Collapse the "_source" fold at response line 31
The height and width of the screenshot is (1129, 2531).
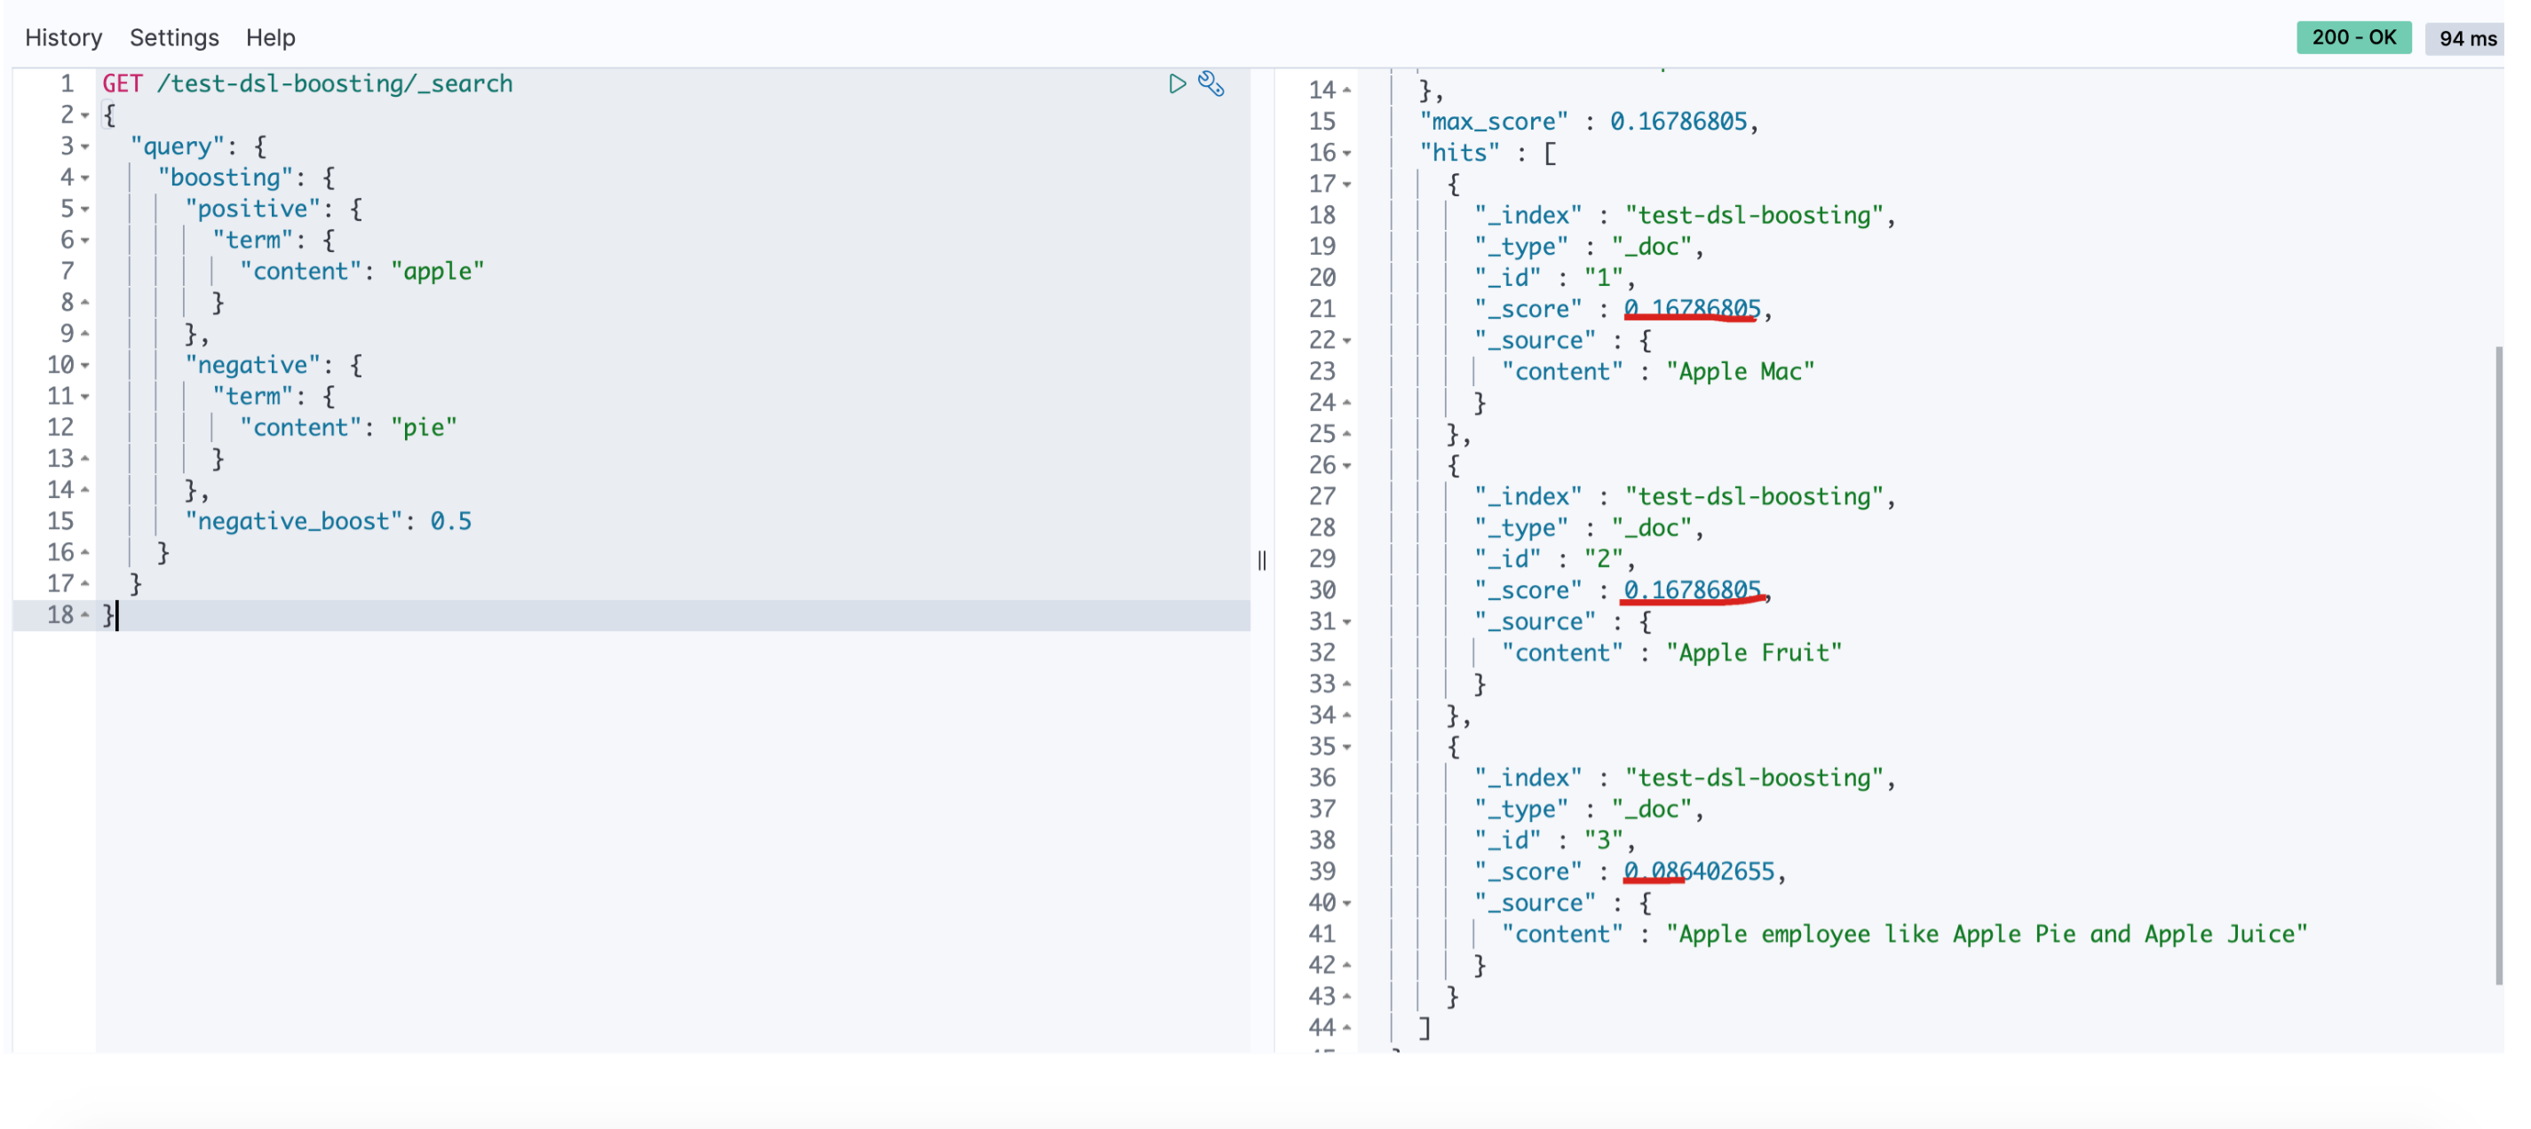[x=1347, y=622]
